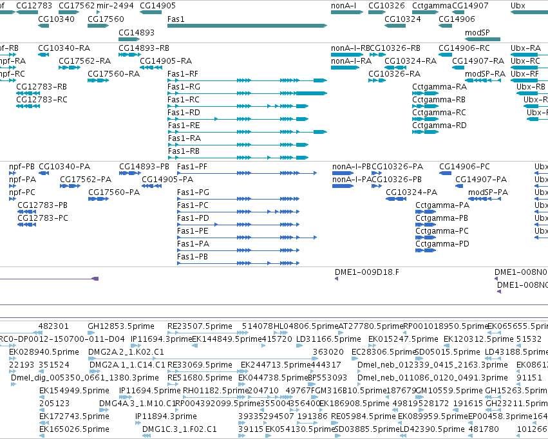Open the DME1-009D18.F feature
This screenshot has width=548, height=439.
tap(337, 279)
